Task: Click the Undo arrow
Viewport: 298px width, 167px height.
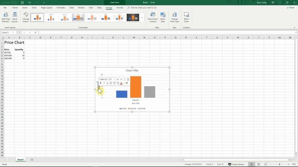Action: [x=30, y=3]
